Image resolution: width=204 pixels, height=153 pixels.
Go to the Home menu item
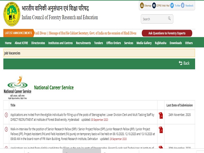pyautogui.click(x=8, y=43)
